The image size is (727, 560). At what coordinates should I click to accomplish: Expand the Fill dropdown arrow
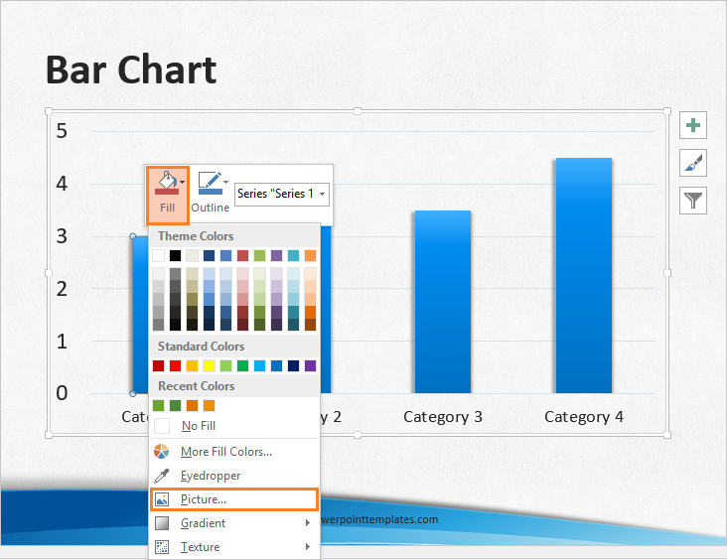pos(183,182)
